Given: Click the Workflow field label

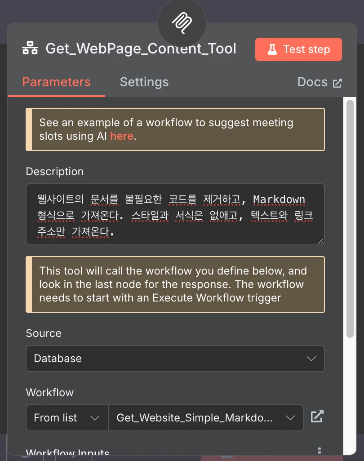Looking at the screenshot, I should (50, 393).
